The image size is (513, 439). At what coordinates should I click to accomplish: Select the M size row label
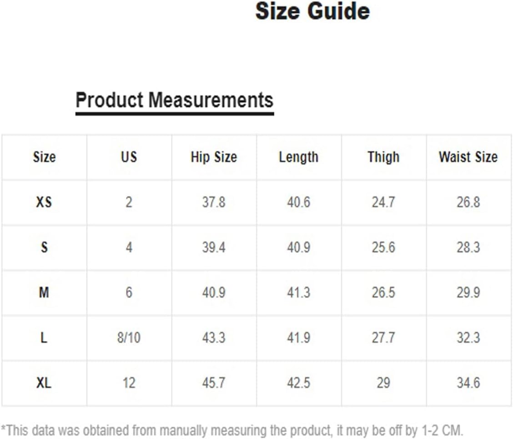[x=44, y=293]
